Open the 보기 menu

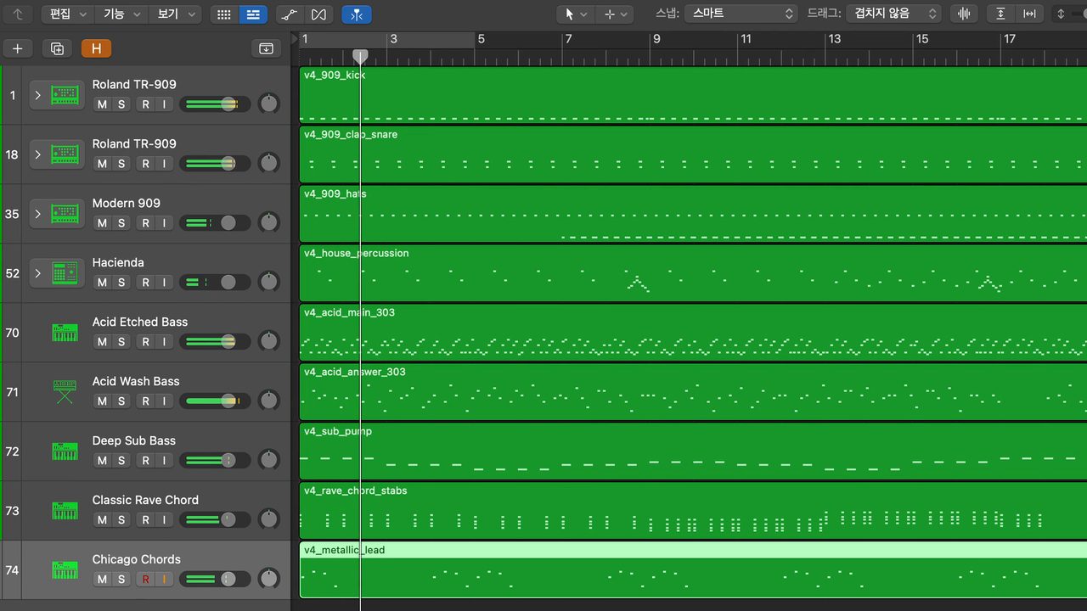pyautogui.click(x=175, y=14)
